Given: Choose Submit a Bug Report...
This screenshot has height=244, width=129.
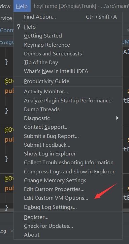Looking at the screenshot, I should 51,136.
